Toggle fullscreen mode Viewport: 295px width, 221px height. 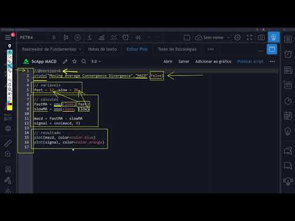tap(250, 37)
